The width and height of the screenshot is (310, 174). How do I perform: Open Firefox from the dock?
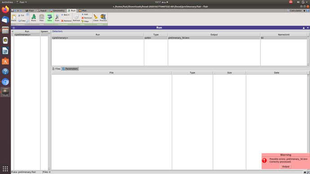tap(5, 9)
